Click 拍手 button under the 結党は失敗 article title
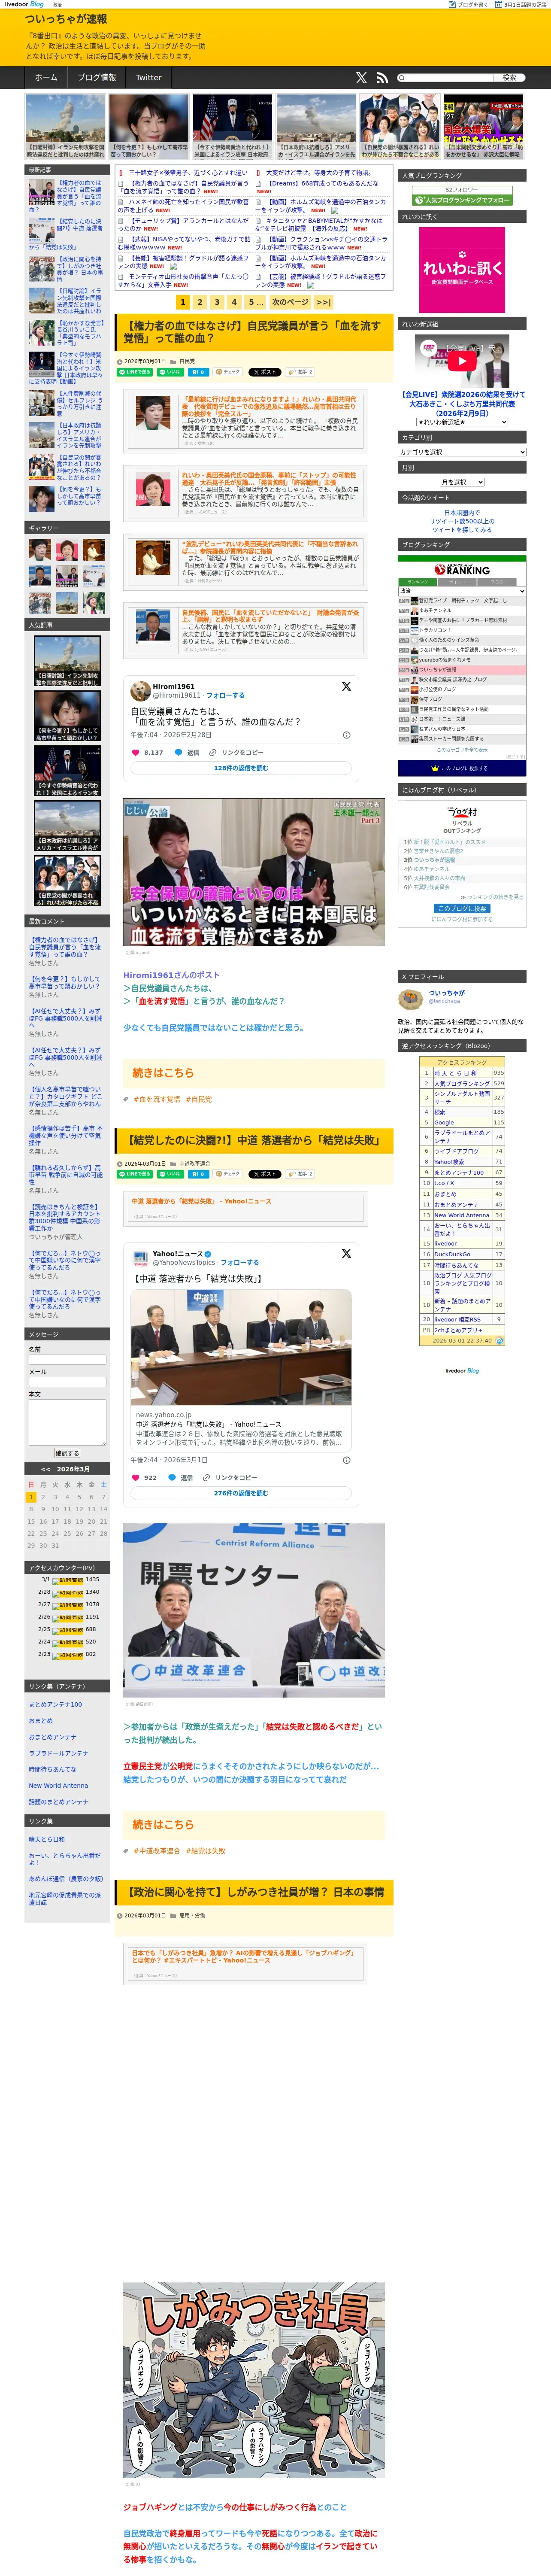 pyautogui.click(x=301, y=1174)
